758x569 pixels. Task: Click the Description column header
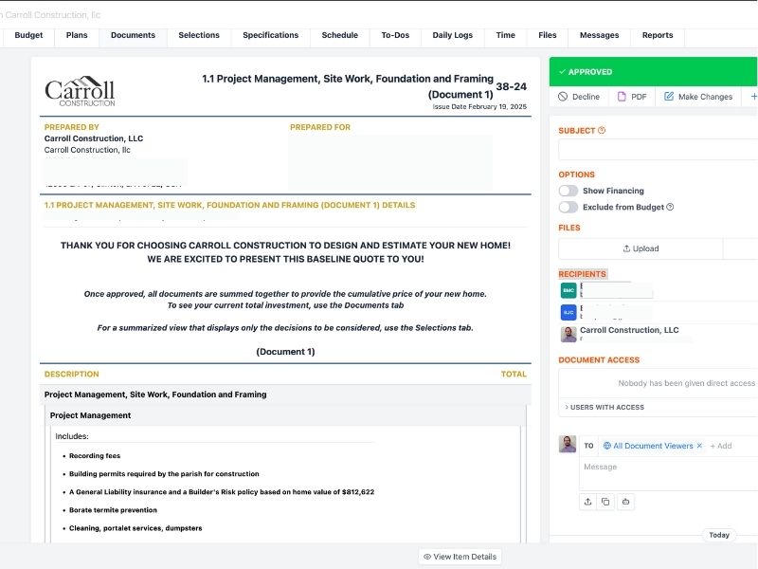click(72, 374)
